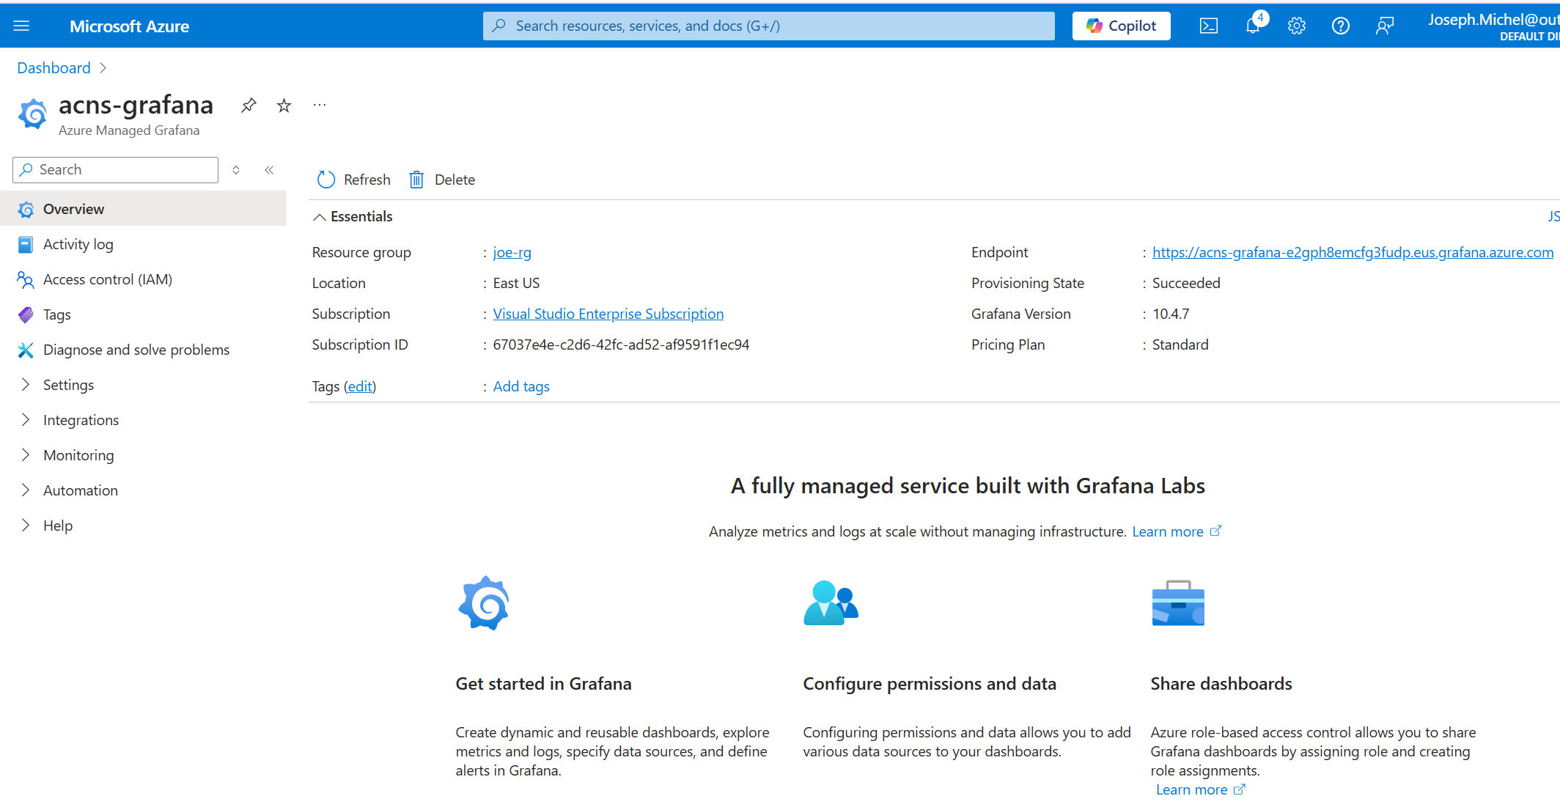The height and width of the screenshot is (807, 1560).
Task: Click the Copilot button
Action: (x=1121, y=26)
